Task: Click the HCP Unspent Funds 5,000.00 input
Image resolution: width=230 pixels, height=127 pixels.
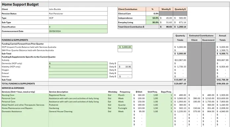Action: pyautogui.click(x=125, y=47)
